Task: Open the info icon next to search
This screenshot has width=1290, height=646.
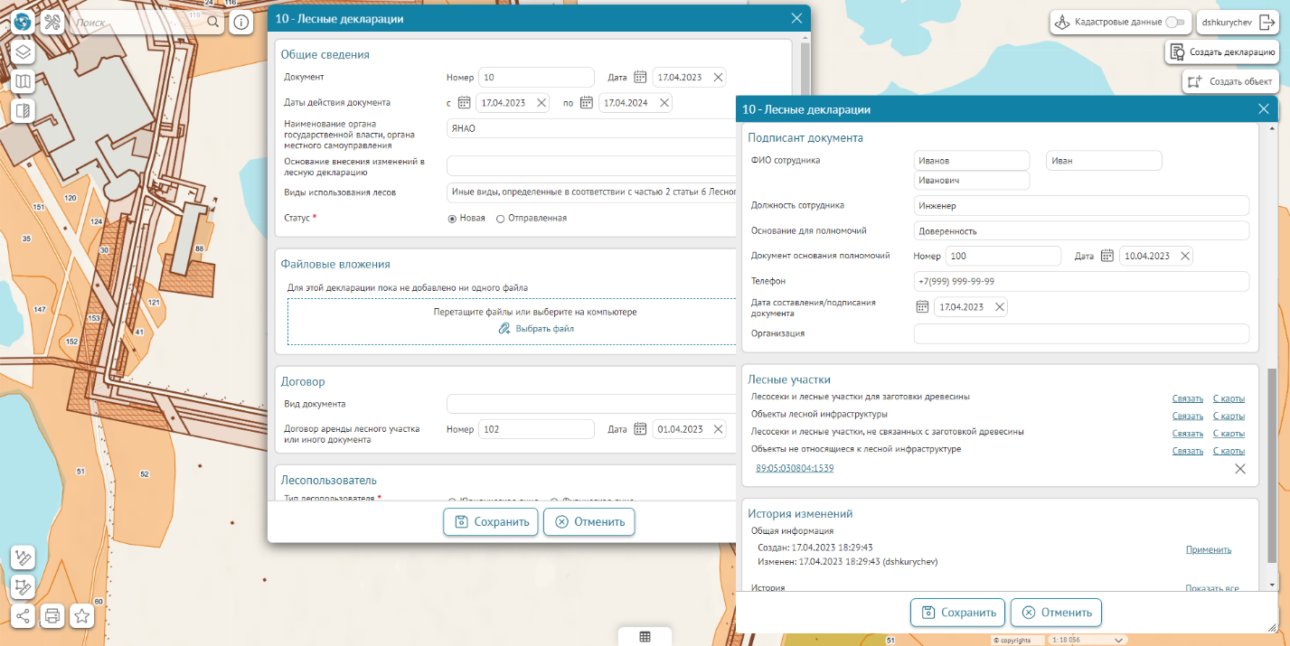Action: point(240,23)
